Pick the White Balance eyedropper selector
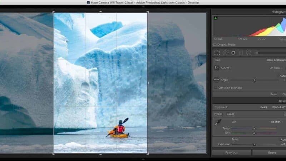Viewport: 286px width, 161px height. click(x=218, y=123)
